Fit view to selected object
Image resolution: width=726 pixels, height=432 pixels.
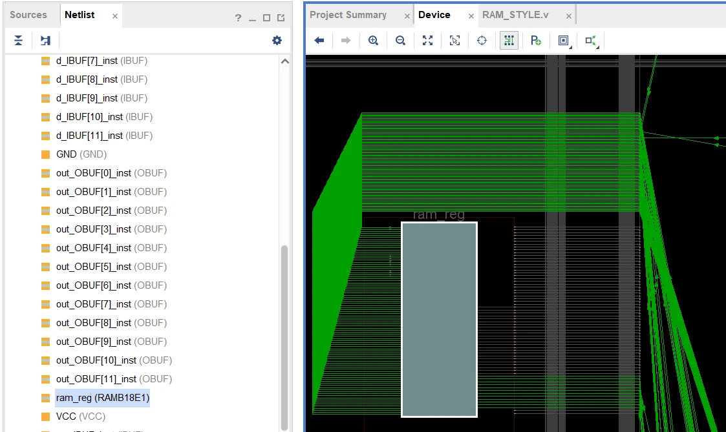[x=454, y=40]
